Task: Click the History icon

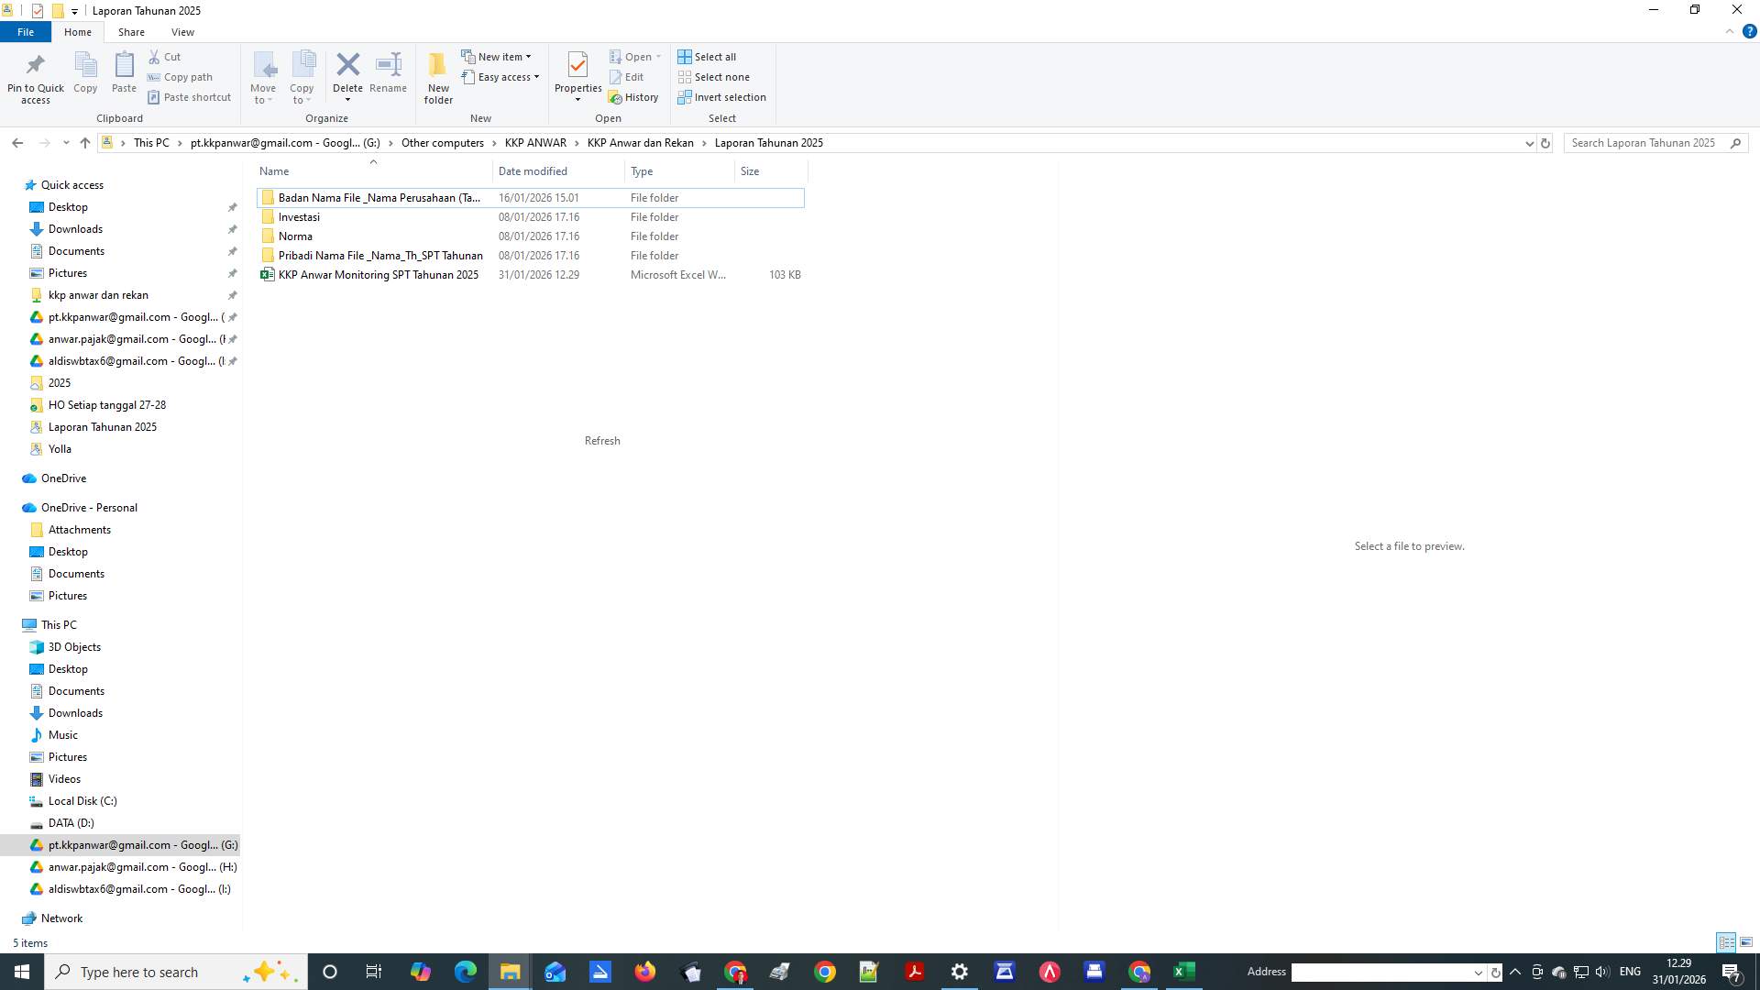Action: click(634, 96)
